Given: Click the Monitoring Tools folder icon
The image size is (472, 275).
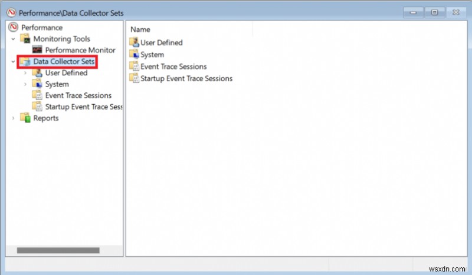Looking at the screenshot, I should tap(25, 39).
